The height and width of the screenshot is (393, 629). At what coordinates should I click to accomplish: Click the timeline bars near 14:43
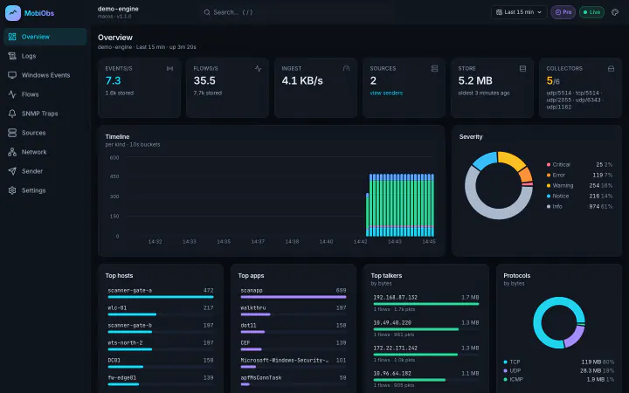pos(395,205)
